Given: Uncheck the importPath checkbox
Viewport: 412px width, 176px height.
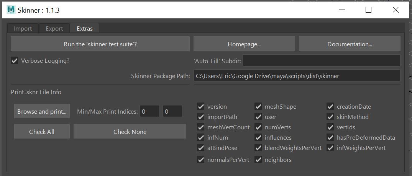Looking at the screenshot, I should [201, 117].
